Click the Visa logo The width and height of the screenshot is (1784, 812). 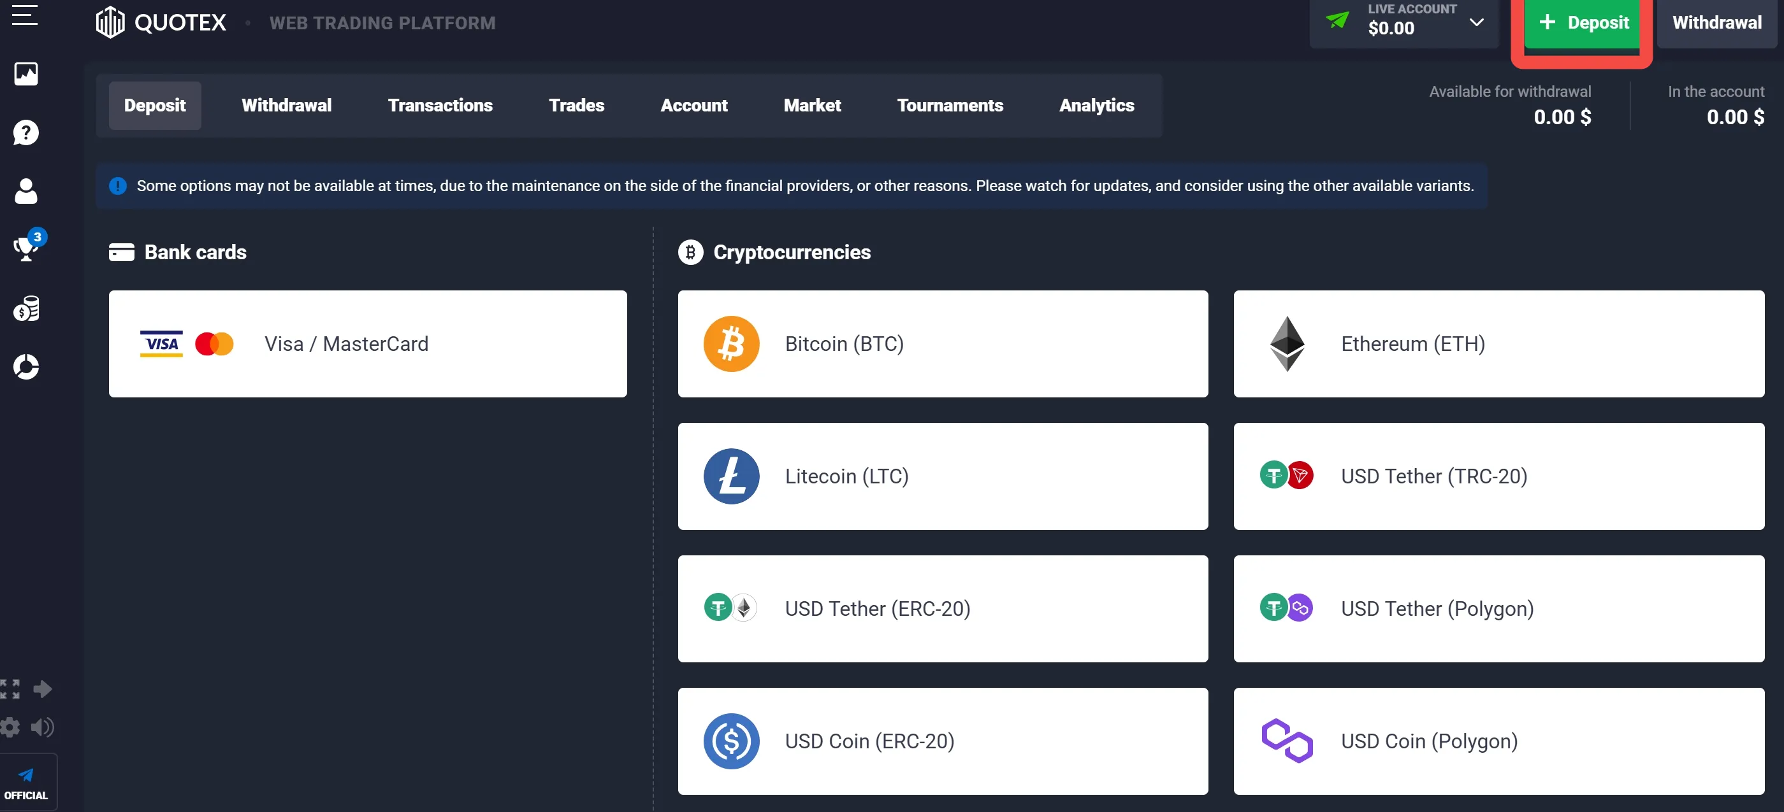(161, 344)
